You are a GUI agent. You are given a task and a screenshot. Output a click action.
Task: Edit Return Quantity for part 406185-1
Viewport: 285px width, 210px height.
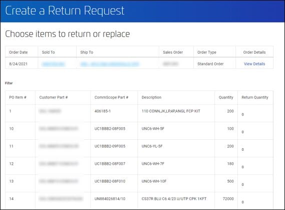pos(242,115)
